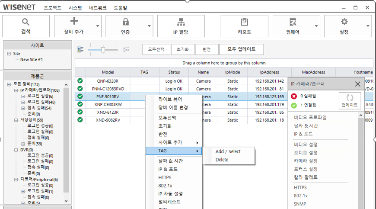Click the 검색 search magnifier icon
Viewport: 376px width, 209px height.
pos(25,22)
